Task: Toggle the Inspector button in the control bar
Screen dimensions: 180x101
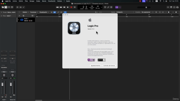Action: click(x=6, y=7)
